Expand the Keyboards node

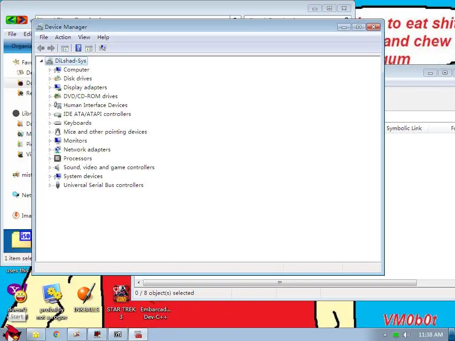pyautogui.click(x=50, y=123)
